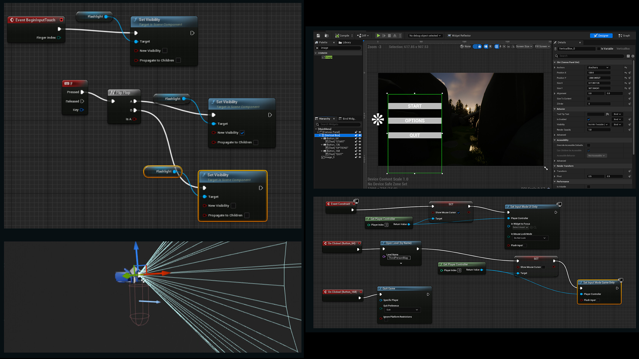Image resolution: width=639 pixels, height=359 pixels.
Task: Click Event BeginInputTouch node header
Action: point(36,20)
